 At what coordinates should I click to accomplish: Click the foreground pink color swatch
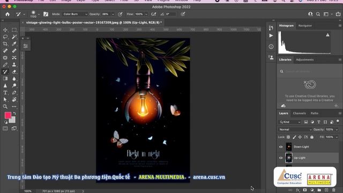pyautogui.click(x=8, y=115)
